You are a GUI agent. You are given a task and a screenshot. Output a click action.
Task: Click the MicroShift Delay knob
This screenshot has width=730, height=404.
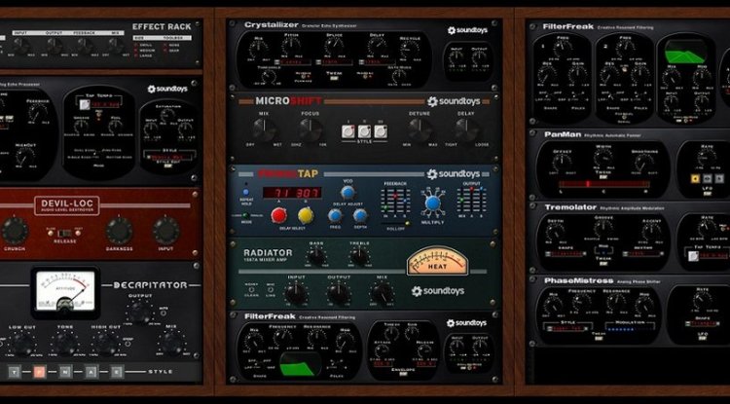click(x=467, y=129)
